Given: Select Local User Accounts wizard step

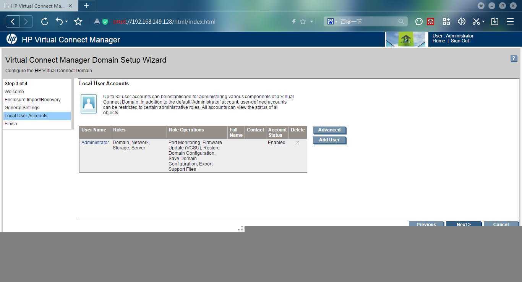Looking at the screenshot, I should [x=37, y=116].
